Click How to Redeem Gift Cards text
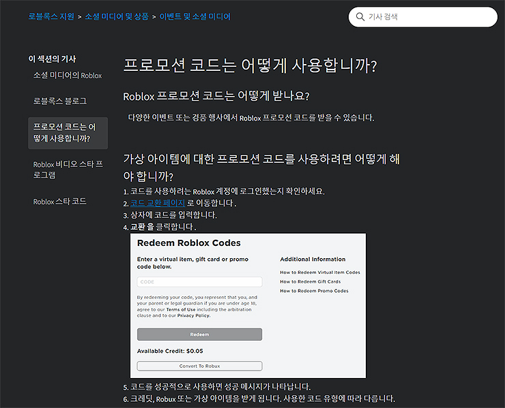The width and height of the screenshot is (505, 408). (x=310, y=281)
